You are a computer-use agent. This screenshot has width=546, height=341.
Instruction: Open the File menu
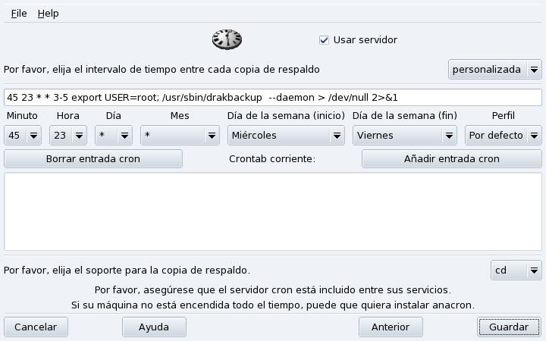19,14
